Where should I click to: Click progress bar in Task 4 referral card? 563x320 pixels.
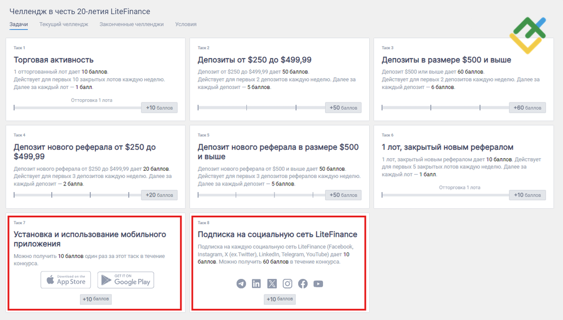pos(77,195)
